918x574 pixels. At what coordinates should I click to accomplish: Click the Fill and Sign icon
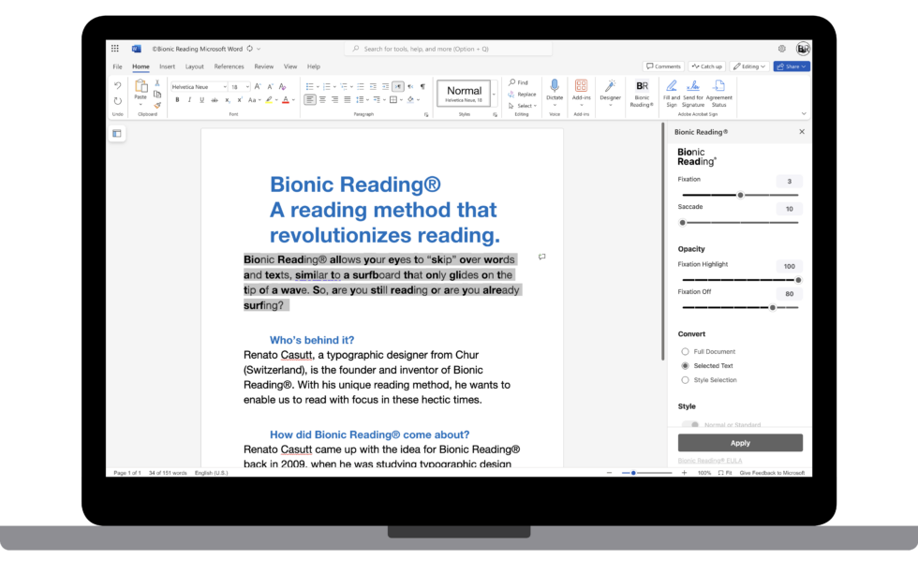pos(672,86)
